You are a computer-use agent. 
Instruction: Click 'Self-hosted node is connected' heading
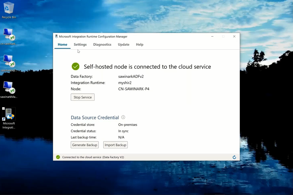[x=147, y=67]
